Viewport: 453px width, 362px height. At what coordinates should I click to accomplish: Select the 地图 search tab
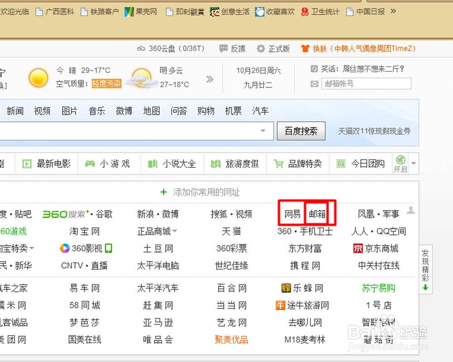(151, 111)
